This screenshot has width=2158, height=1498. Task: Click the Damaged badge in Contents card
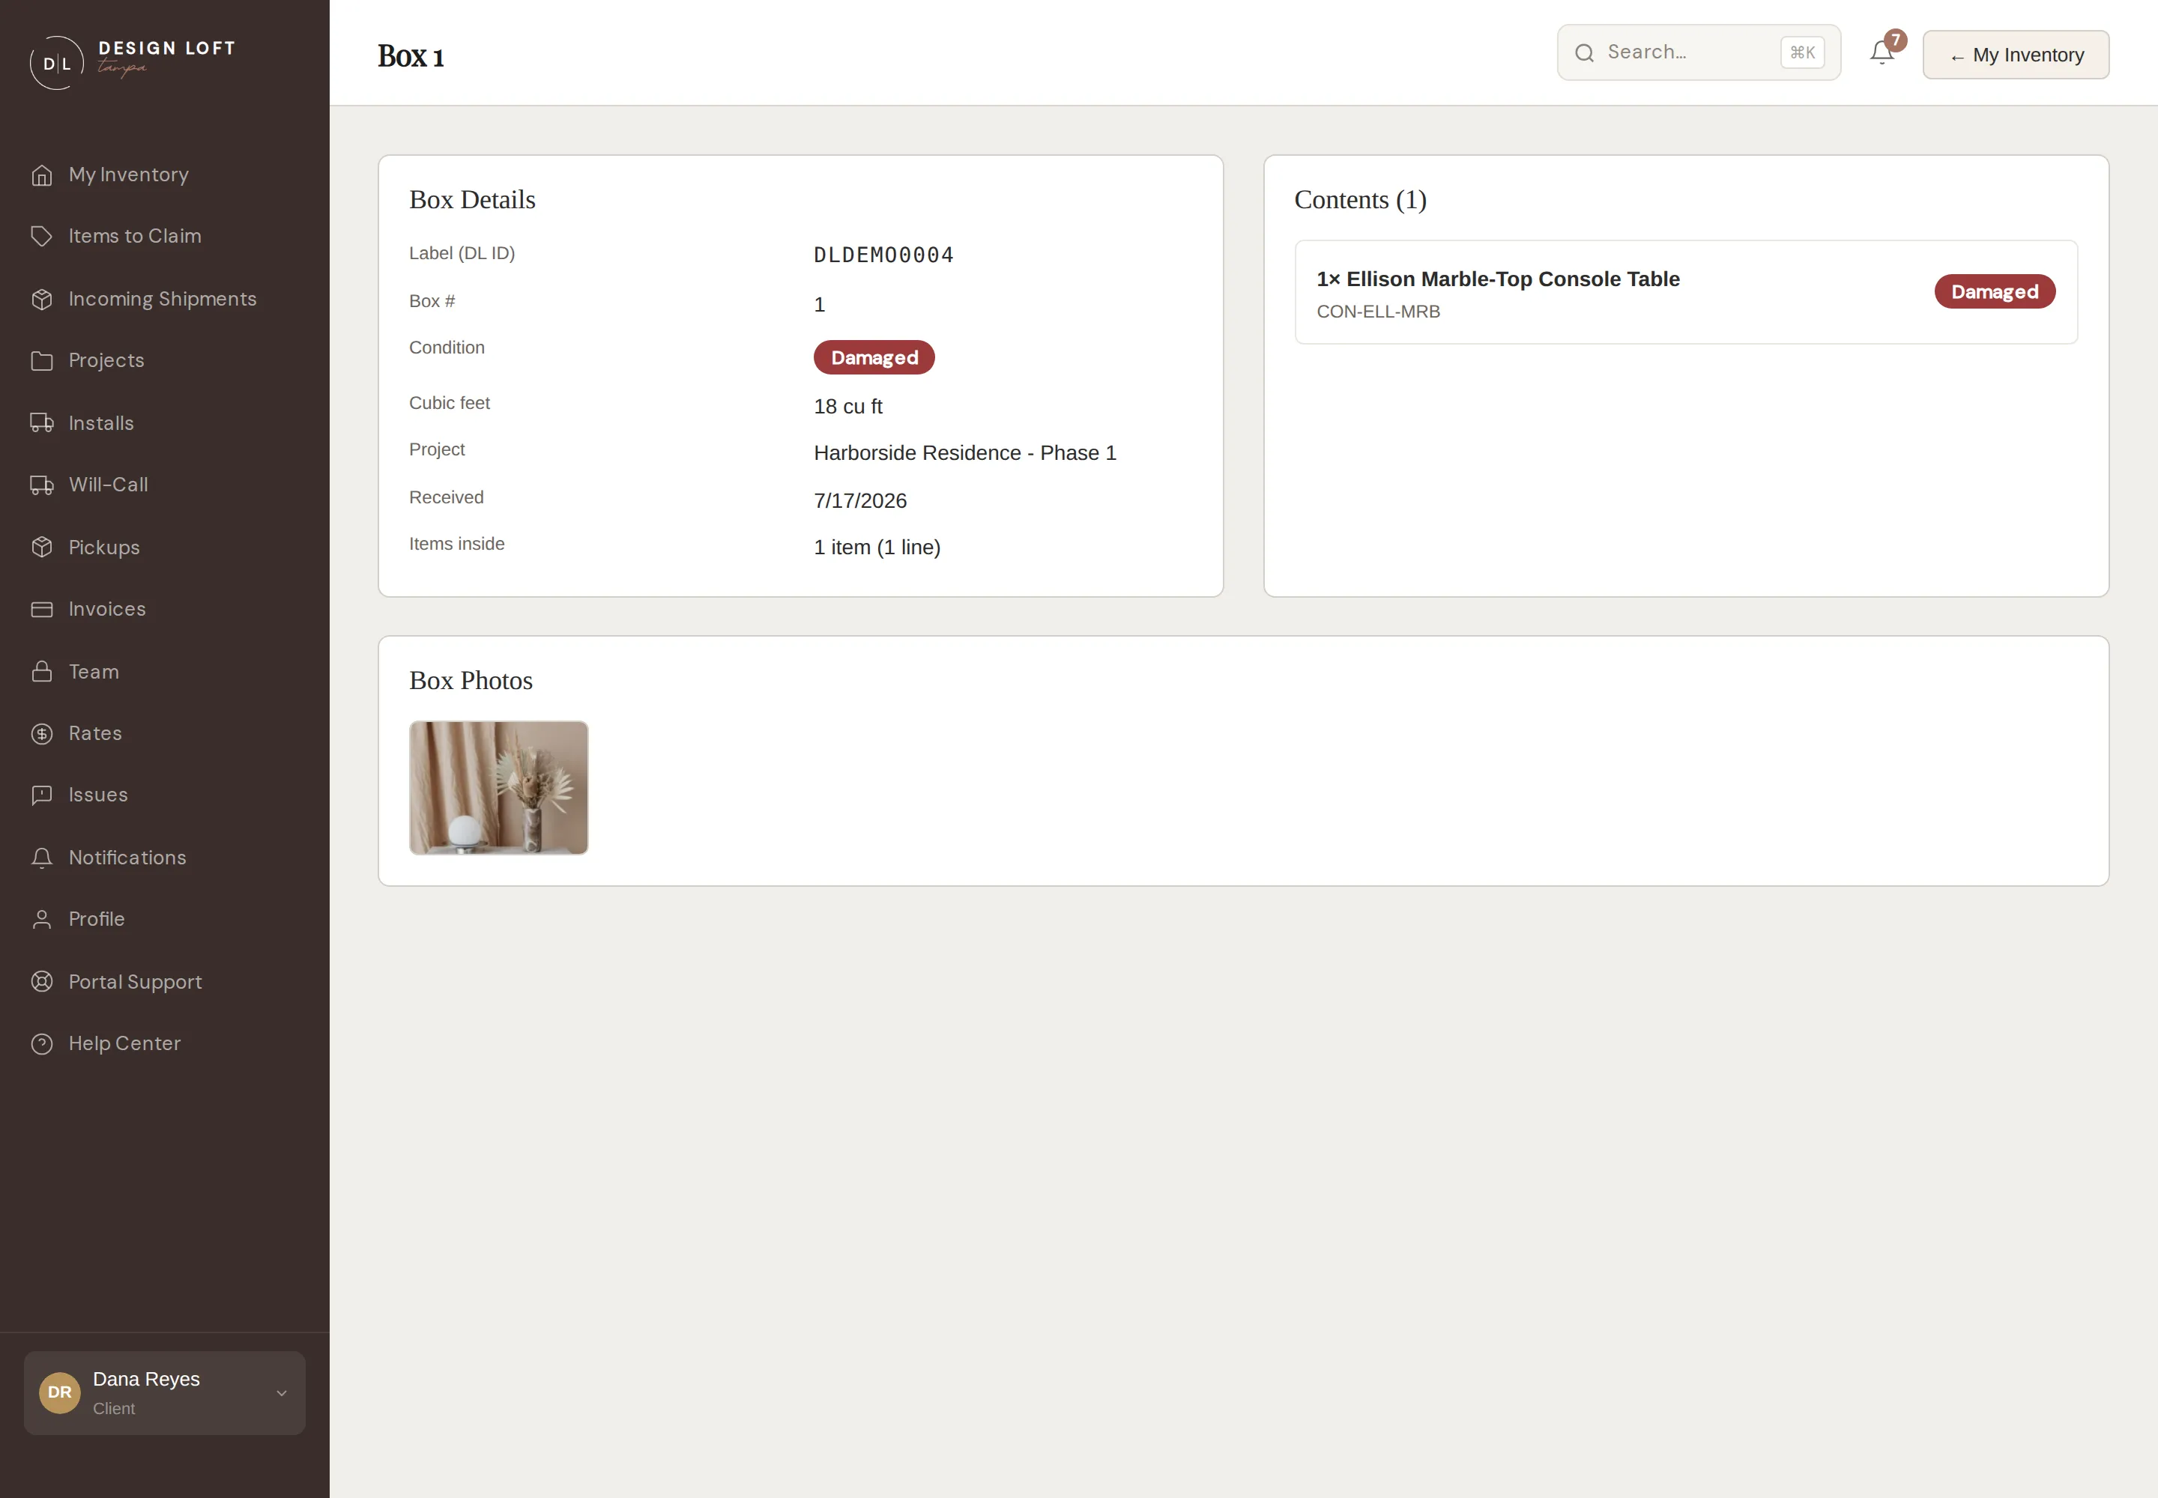(x=1995, y=292)
